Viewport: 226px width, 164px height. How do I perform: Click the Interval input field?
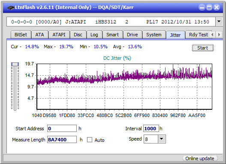click(x=151, y=129)
